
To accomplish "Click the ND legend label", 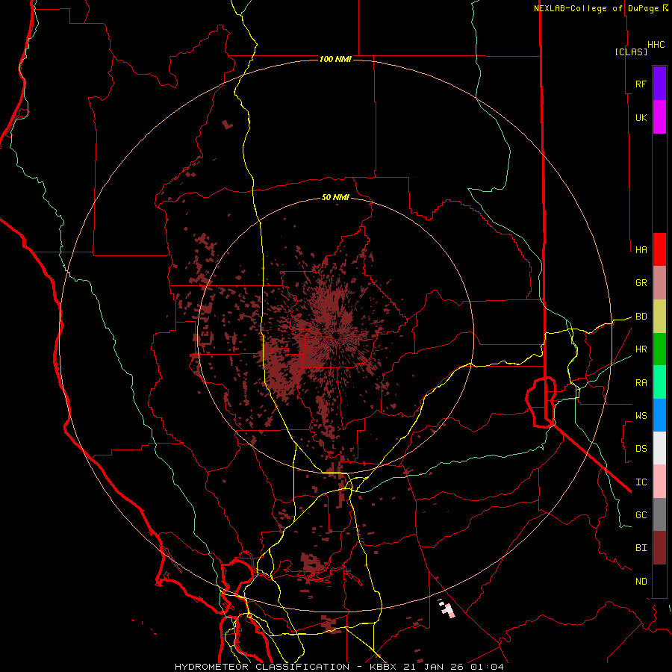I will 641,582.
